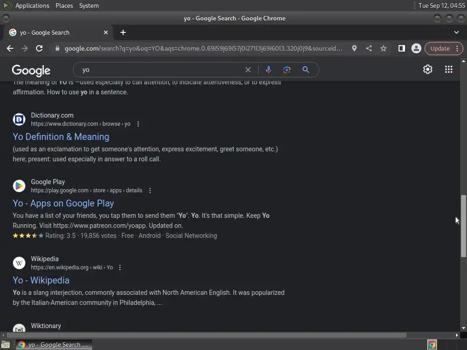The width and height of the screenshot is (467, 350).
Task: Open more options for the Dictionary.com result
Action: click(138, 124)
